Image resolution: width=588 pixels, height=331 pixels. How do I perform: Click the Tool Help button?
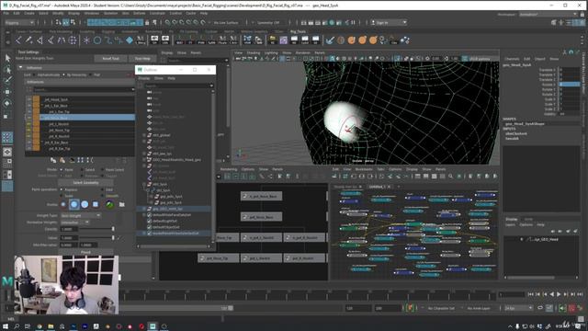click(142, 59)
